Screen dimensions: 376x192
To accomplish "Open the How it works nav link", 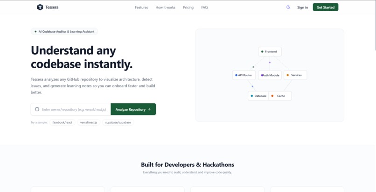I will 166,7.
